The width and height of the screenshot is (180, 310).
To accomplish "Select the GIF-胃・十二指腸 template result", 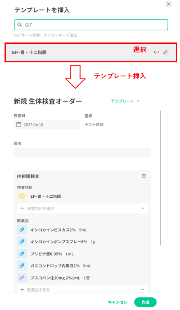I will (x=91, y=52).
